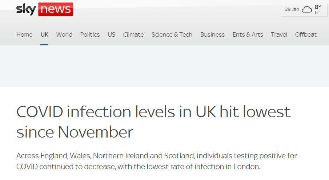This screenshot has width=329, height=180.
Task: Click the 29 Jan date label
Action: (x=292, y=9)
